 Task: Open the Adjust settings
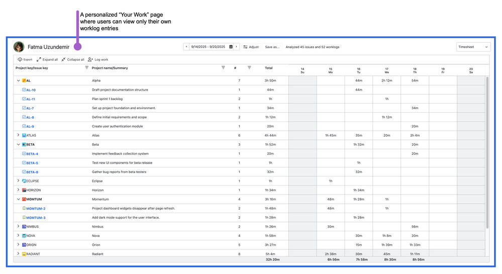(251, 47)
